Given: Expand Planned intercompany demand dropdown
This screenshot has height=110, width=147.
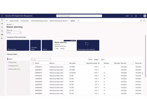Looking at the screenshot, I should pyautogui.click(x=59, y=21).
